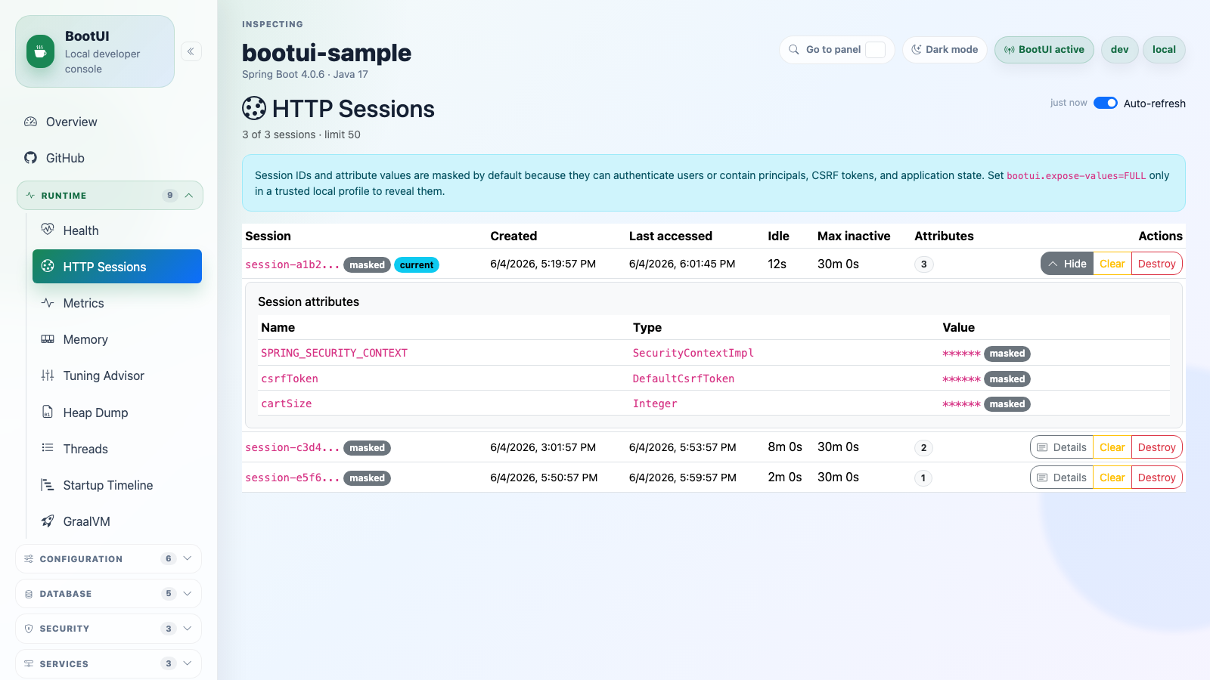Click the session-e5f6... session ID
The width and height of the screenshot is (1210, 680).
292,478
